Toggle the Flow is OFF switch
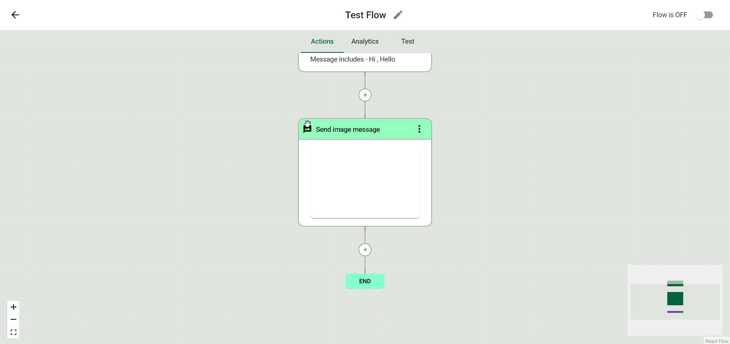The height and width of the screenshot is (344, 730). point(704,15)
